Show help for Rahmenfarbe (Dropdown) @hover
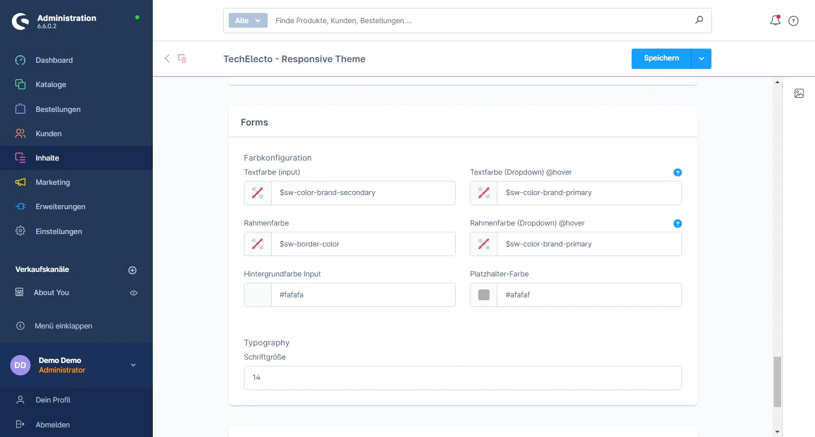This screenshot has width=815, height=437. 677,223
